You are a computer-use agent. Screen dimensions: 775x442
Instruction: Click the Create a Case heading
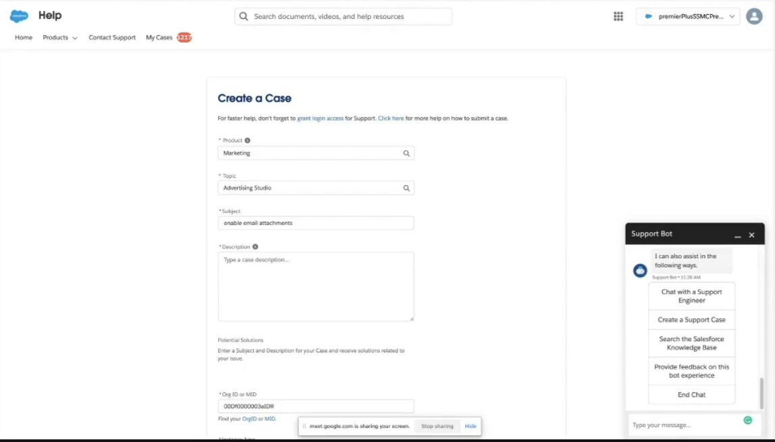point(255,98)
